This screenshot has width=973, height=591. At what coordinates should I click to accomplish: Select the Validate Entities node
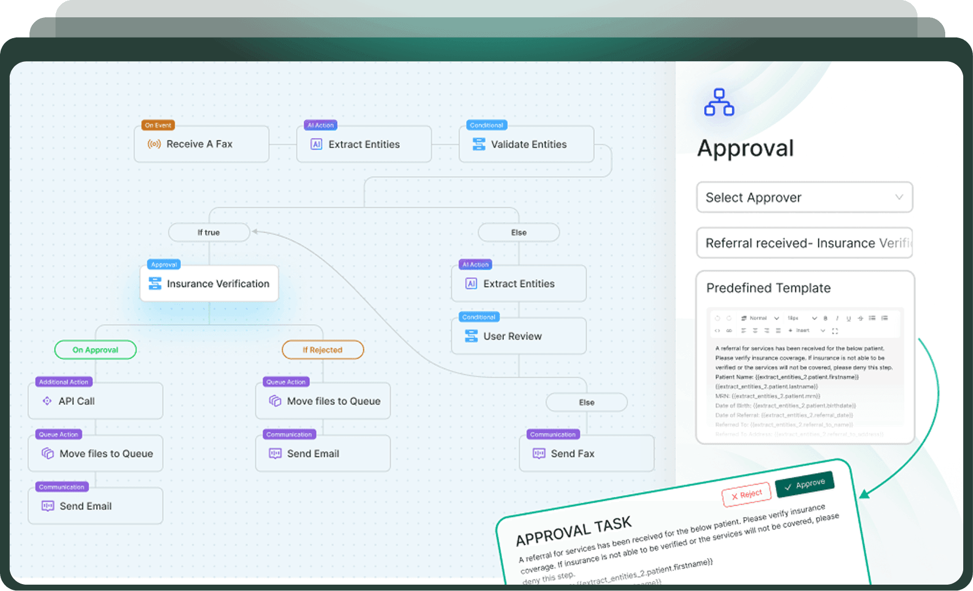[x=526, y=144]
